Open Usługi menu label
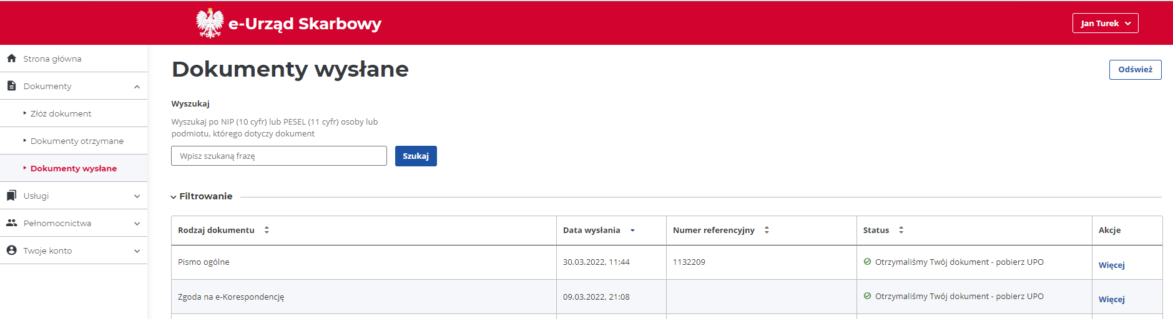 (x=36, y=196)
